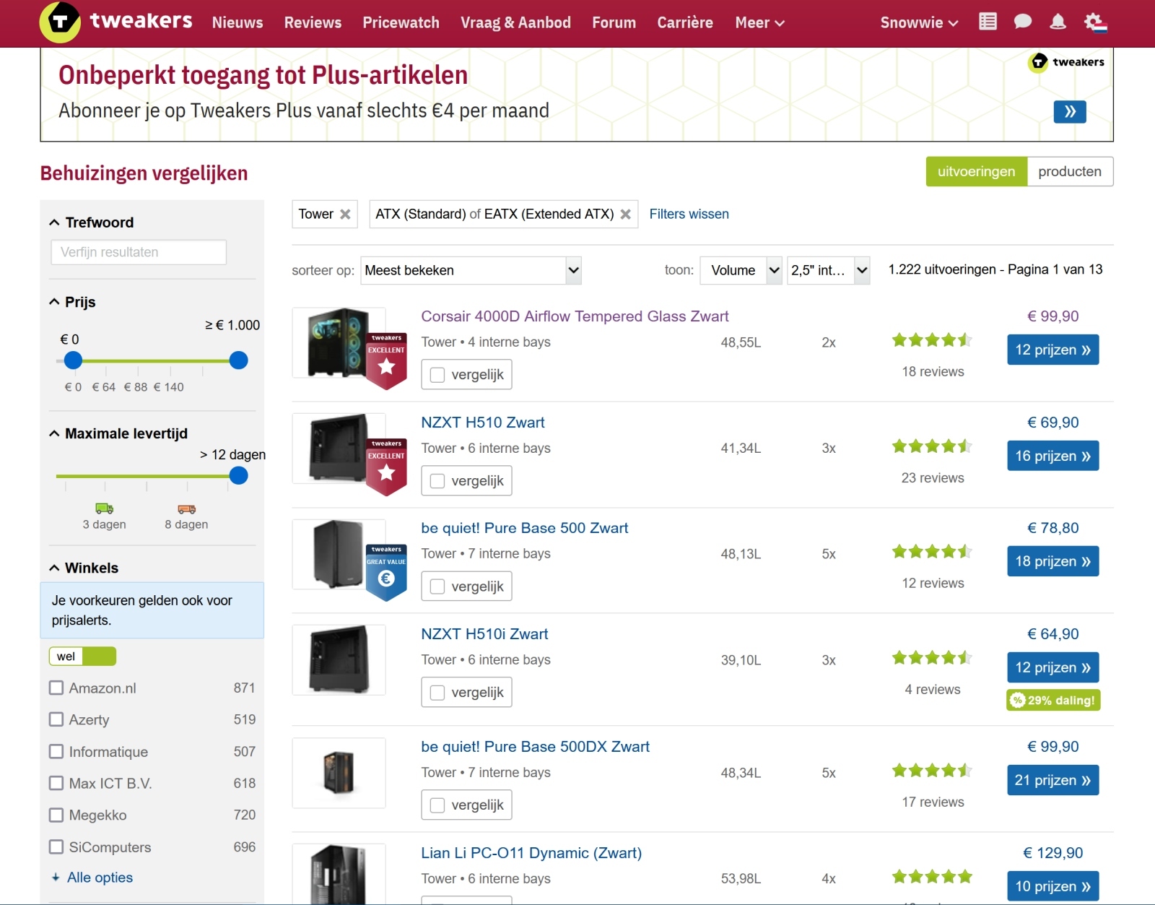The height and width of the screenshot is (905, 1155).
Task: Open the tracker list icon in header
Action: 988,22
